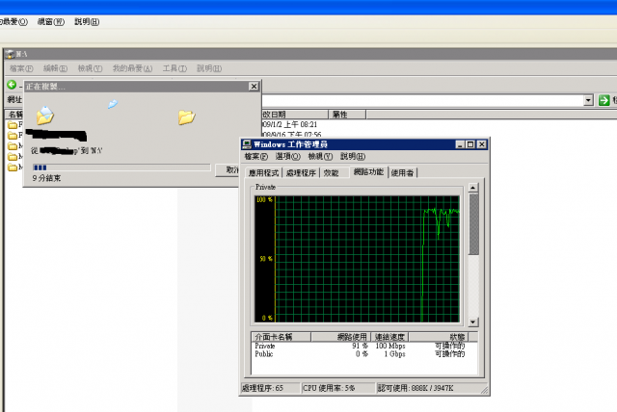Select first folder icon in file list
Screen dimensions: 617x412
(13, 125)
